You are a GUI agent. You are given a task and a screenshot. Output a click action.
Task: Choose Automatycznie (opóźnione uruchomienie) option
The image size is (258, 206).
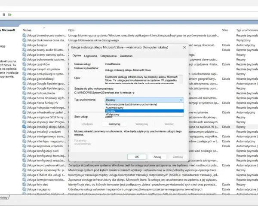coord(144,104)
